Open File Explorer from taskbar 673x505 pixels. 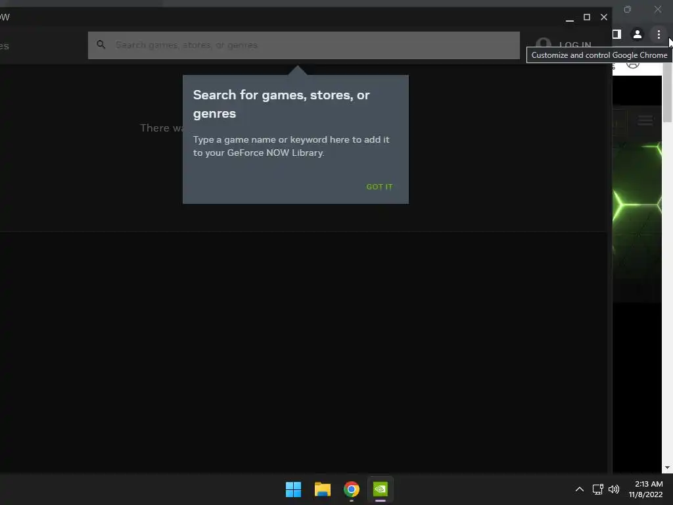322,489
